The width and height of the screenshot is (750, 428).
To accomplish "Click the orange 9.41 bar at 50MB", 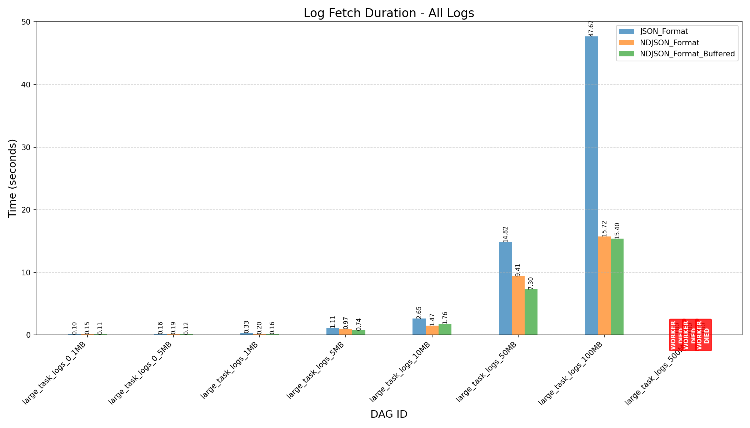I will [518, 305].
